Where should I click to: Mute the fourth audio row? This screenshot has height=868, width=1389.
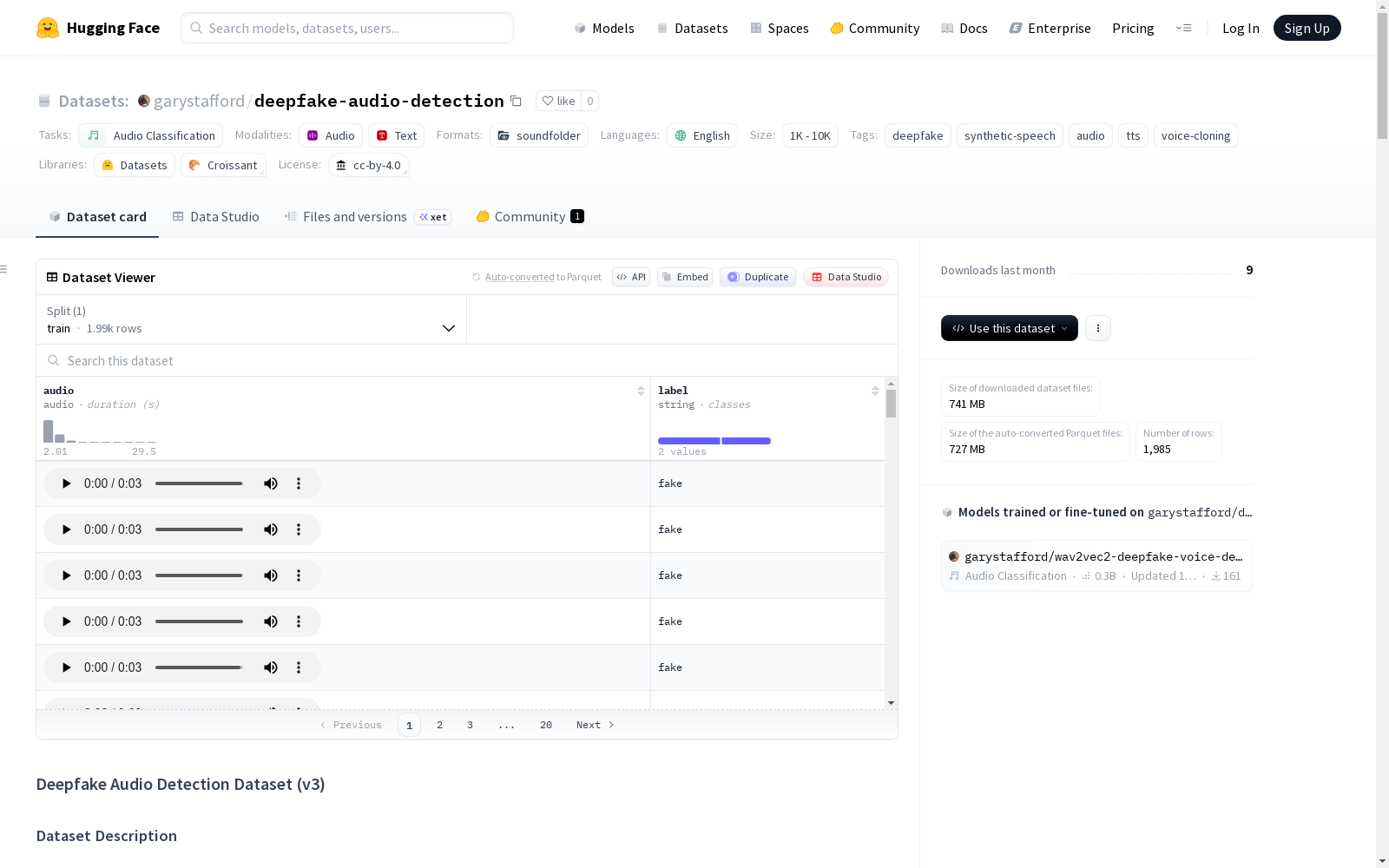point(271,621)
